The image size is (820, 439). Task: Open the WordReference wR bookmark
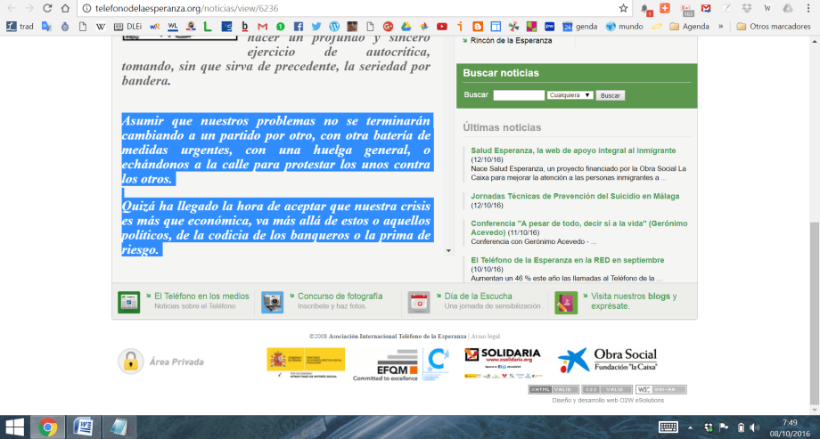tap(155, 26)
